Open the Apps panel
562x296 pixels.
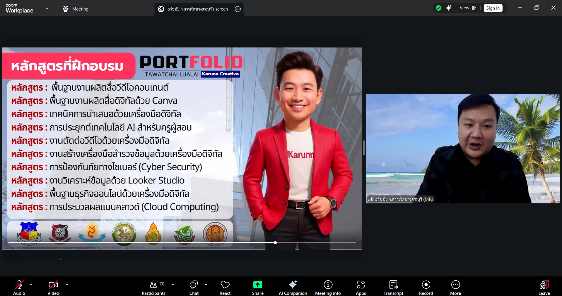[361, 287]
